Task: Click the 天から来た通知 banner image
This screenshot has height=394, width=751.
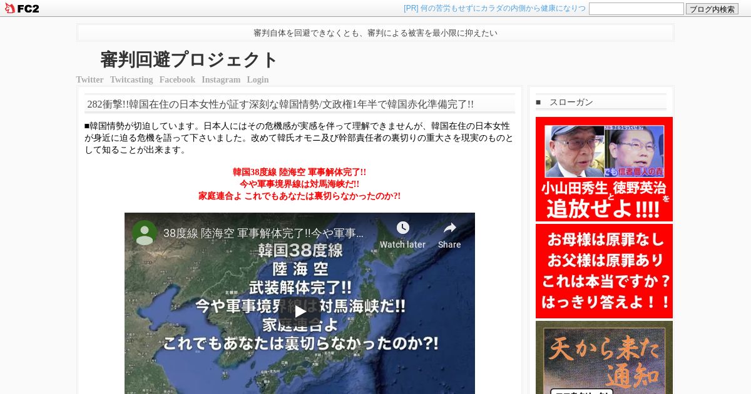Action: tap(604, 357)
